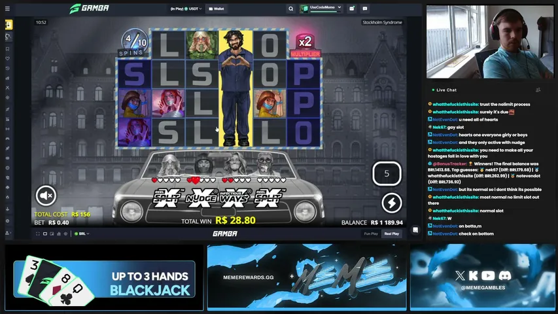Click the rocket icon in sidebar
The width and height of the screenshot is (558, 314).
7,148
